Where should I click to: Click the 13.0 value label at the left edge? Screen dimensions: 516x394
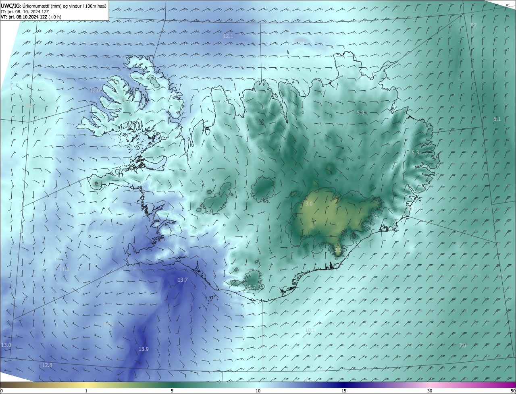point(6,345)
